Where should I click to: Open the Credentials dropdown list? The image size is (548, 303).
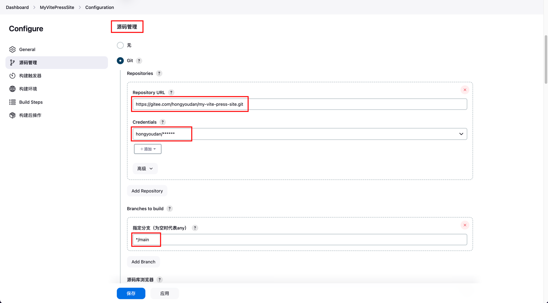461,134
